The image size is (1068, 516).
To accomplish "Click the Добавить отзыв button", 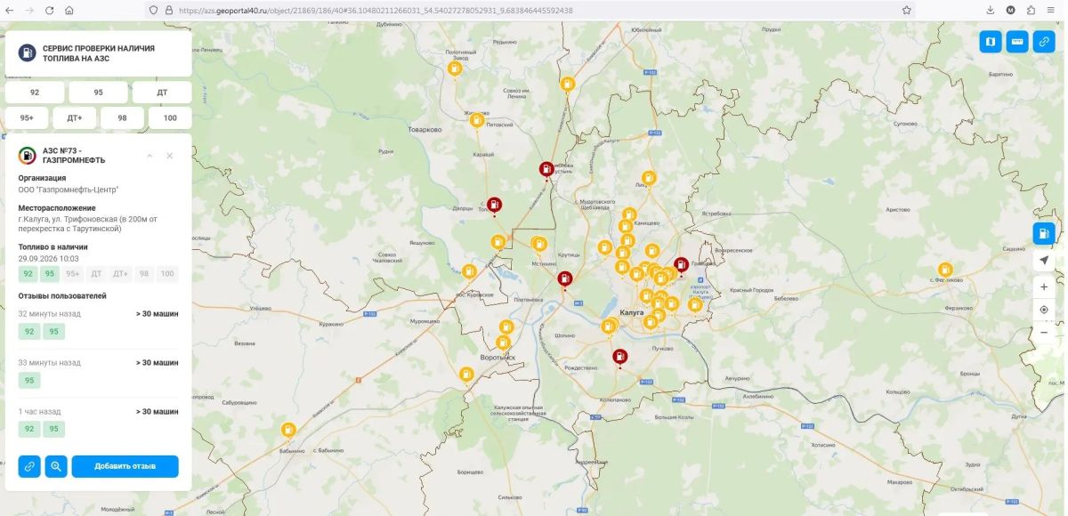I will pos(125,466).
